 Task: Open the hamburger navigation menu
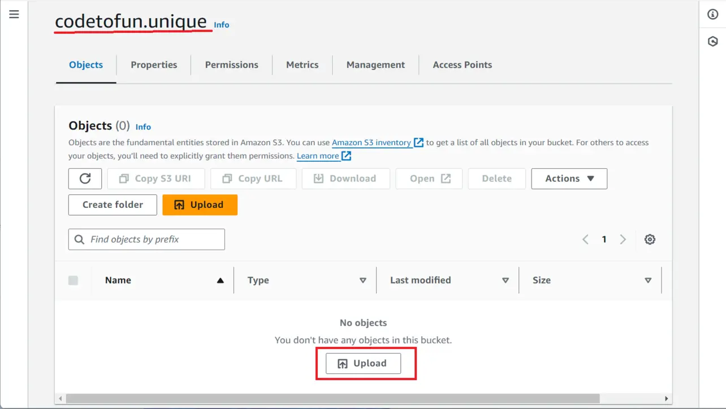(14, 14)
